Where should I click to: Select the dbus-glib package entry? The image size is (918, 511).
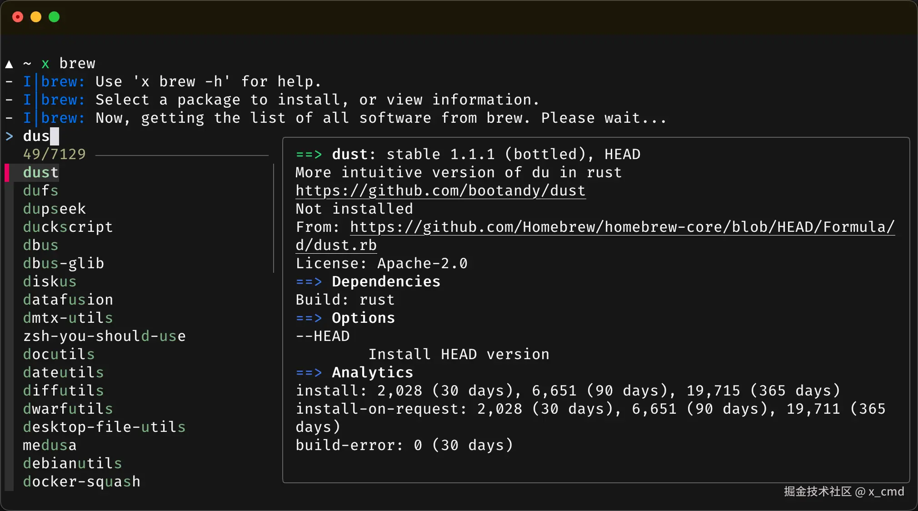pyautogui.click(x=64, y=264)
